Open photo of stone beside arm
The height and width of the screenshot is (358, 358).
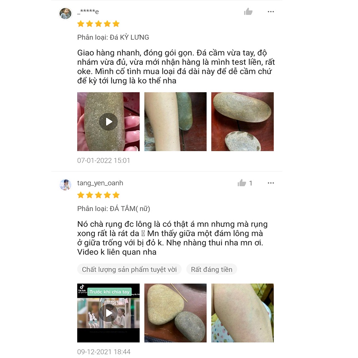point(175,122)
